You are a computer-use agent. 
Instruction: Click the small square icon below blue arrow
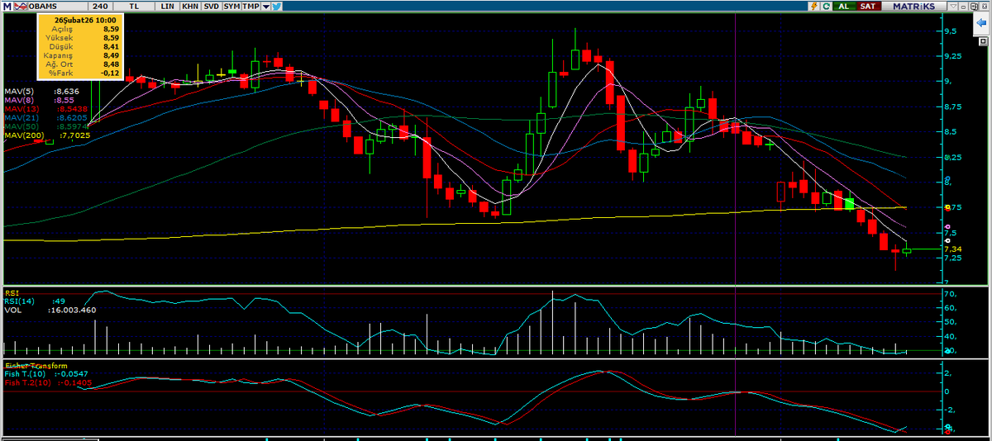click(x=983, y=40)
